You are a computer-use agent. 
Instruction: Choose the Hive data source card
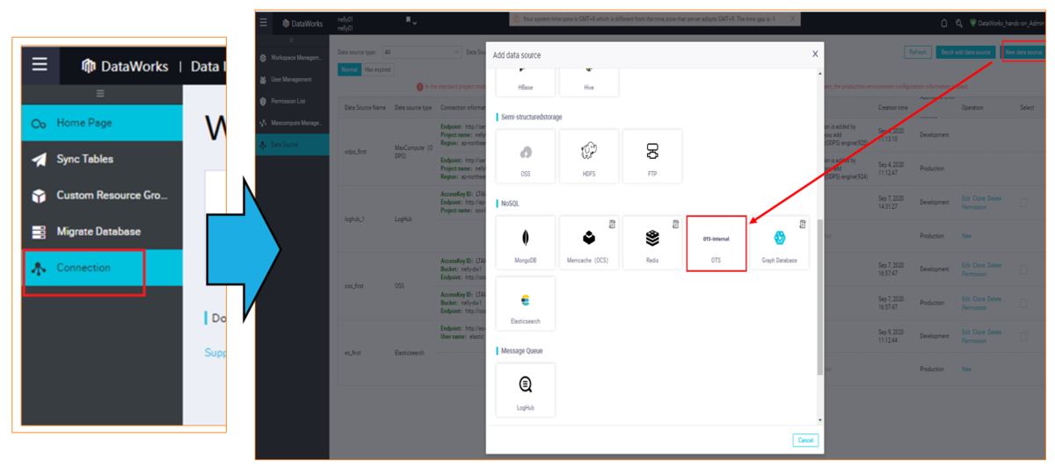(589, 82)
